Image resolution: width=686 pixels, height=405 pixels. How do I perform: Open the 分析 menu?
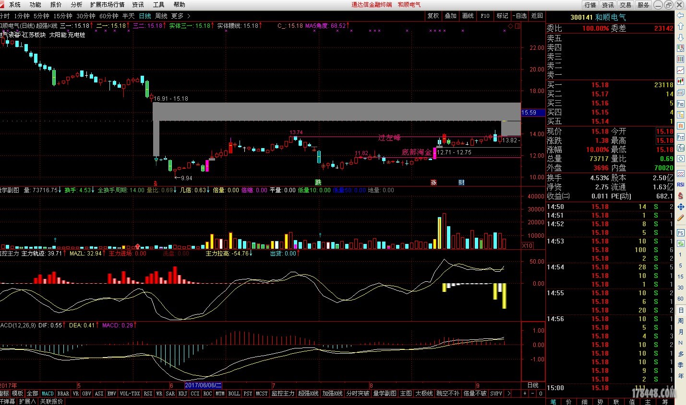click(x=76, y=4)
